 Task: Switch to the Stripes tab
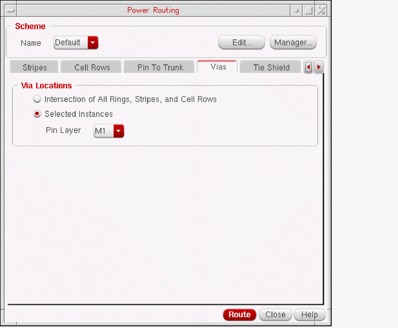(x=35, y=67)
